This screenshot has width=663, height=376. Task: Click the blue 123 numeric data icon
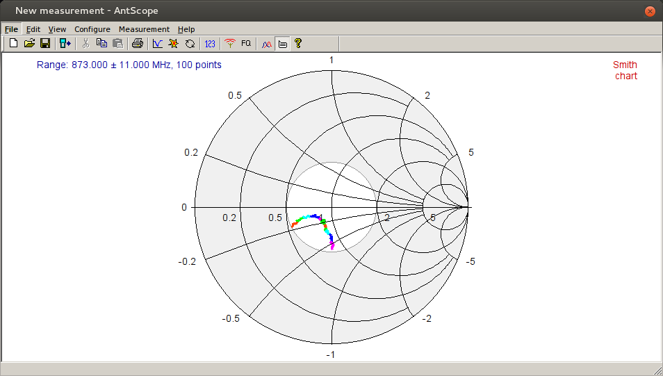click(210, 43)
